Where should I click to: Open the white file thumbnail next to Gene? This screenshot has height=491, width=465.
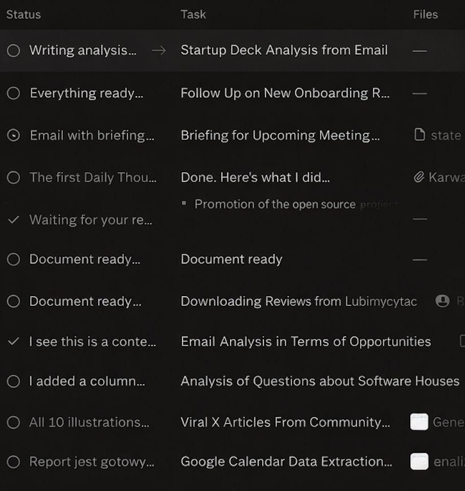click(419, 422)
